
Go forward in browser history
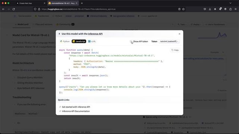coord(9,9)
